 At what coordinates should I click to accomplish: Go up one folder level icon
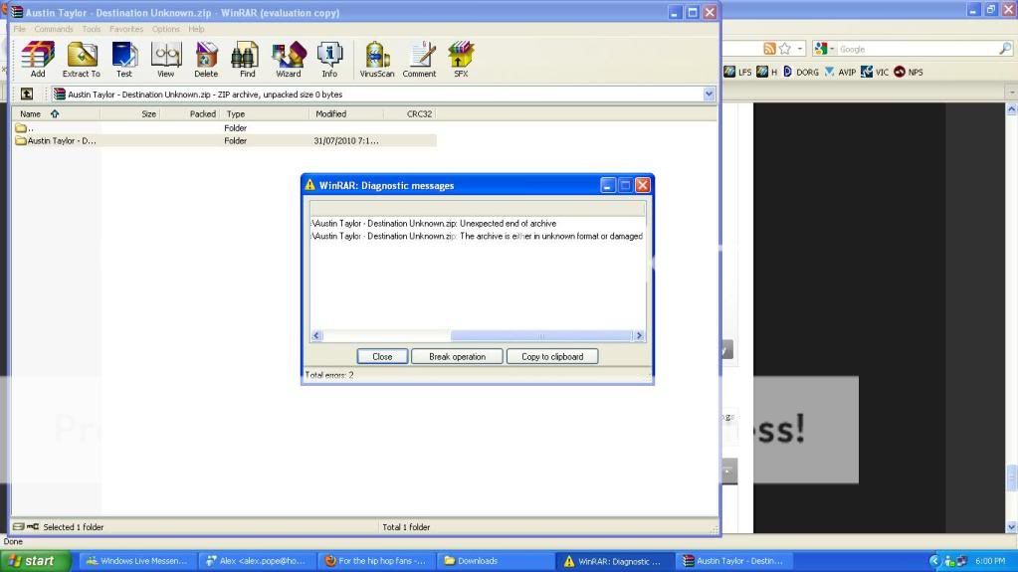(27, 95)
